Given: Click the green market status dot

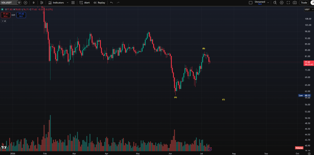Looking at the screenshot, I should click(x=2, y=9).
